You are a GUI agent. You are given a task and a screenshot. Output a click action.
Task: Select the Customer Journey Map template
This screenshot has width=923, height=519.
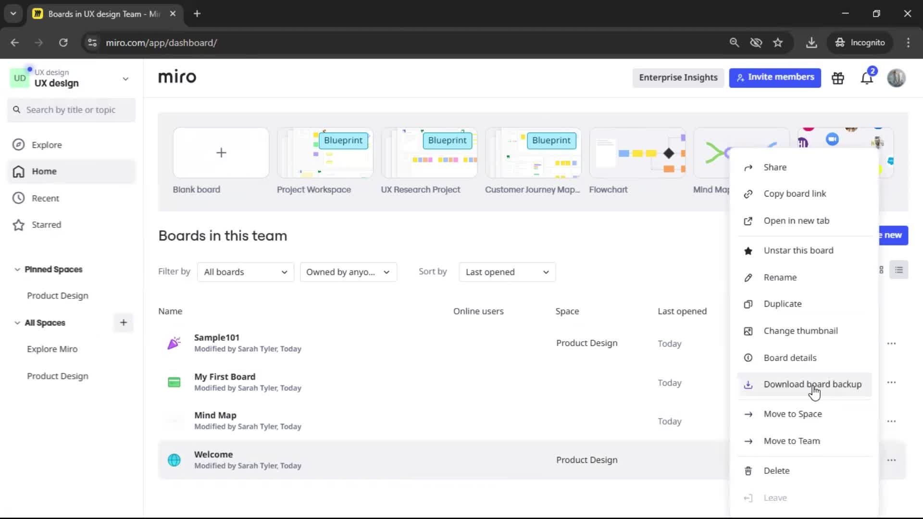(533, 153)
